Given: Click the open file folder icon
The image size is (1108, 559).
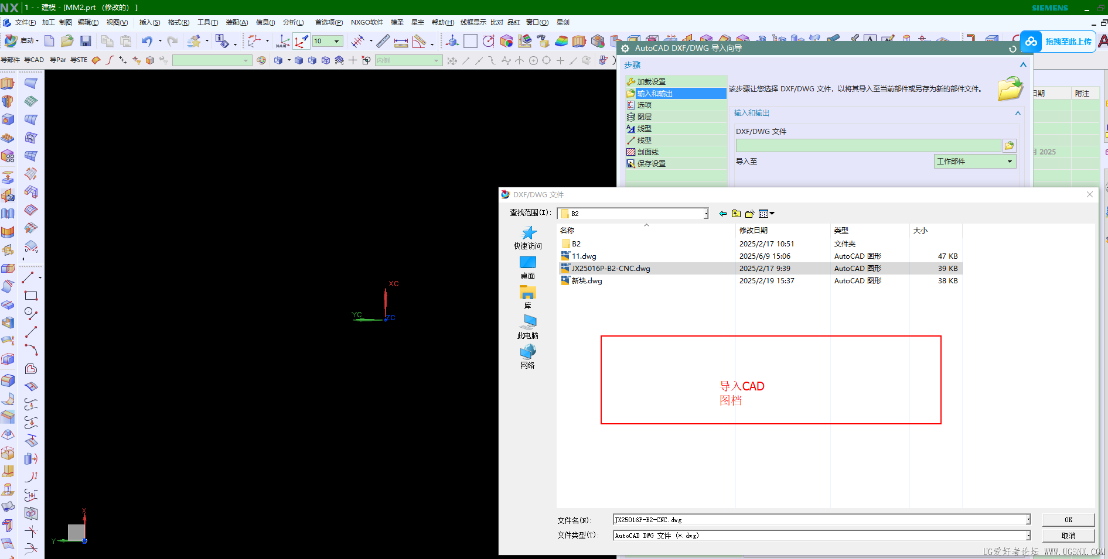Looking at the screenshot, I should click(x=67, y=41).
